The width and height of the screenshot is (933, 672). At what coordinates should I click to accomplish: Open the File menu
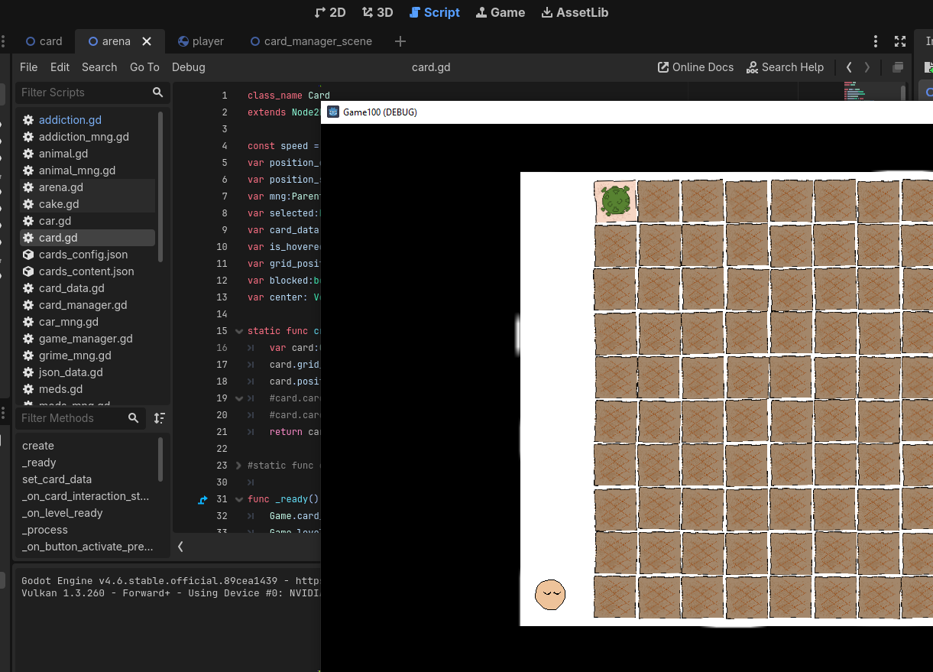28,67
